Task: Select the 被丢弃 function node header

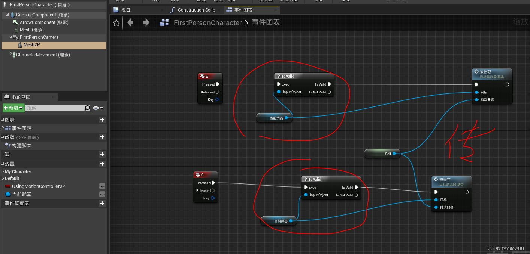Action: click(x=451, y=182)
